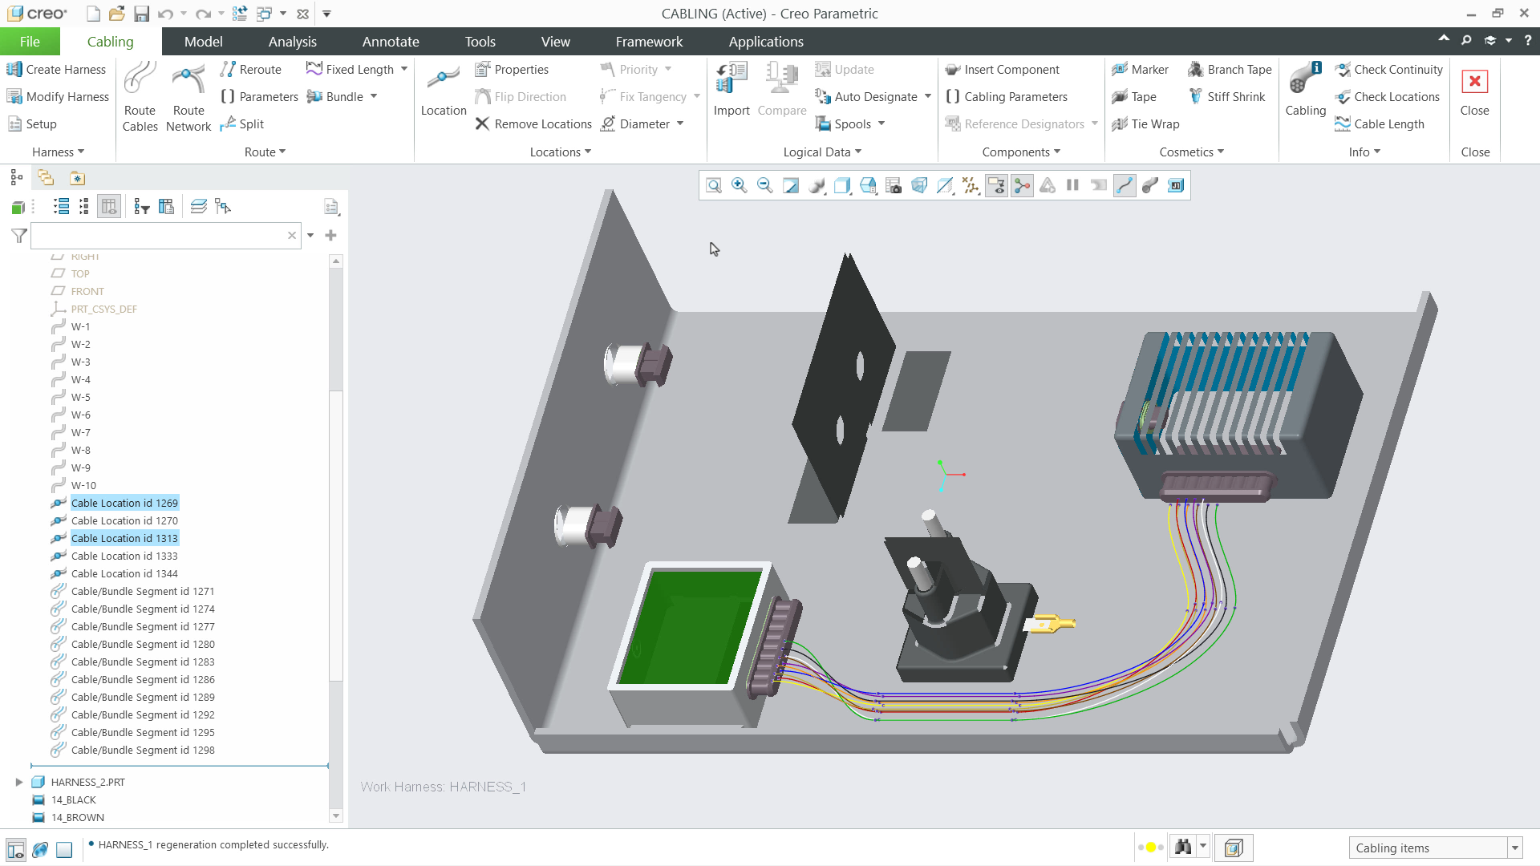This screenshot has width=1540, height=866.
Task: Open the Saved Orientations cube icon
Action: [867, 186]
